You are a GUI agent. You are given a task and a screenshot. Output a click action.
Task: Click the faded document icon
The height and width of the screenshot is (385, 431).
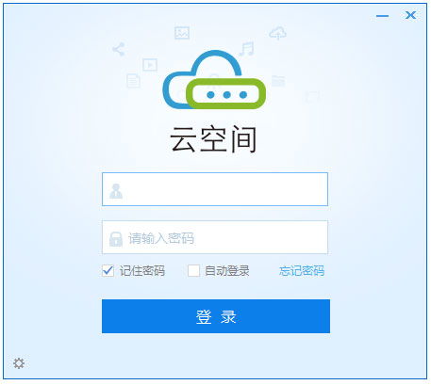point(133,81)
